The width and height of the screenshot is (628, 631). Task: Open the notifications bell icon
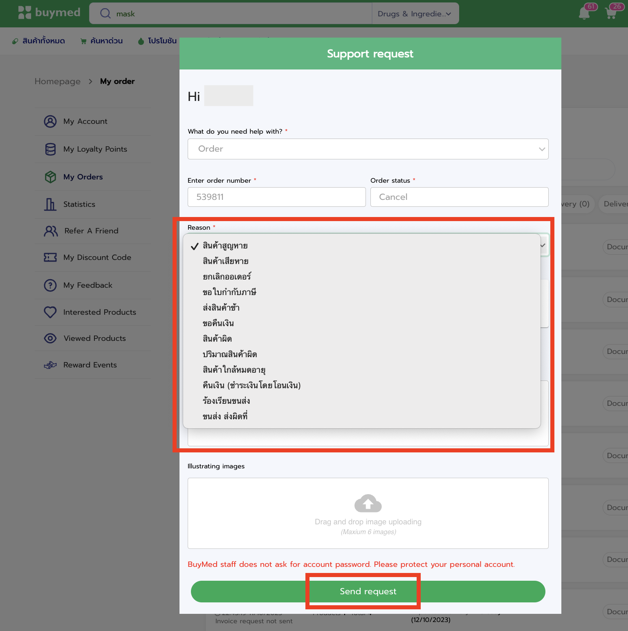coord(585,13)
